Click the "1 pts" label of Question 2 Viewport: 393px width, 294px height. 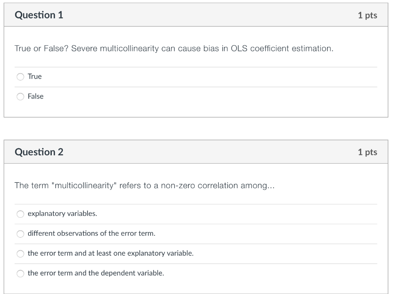367,153
